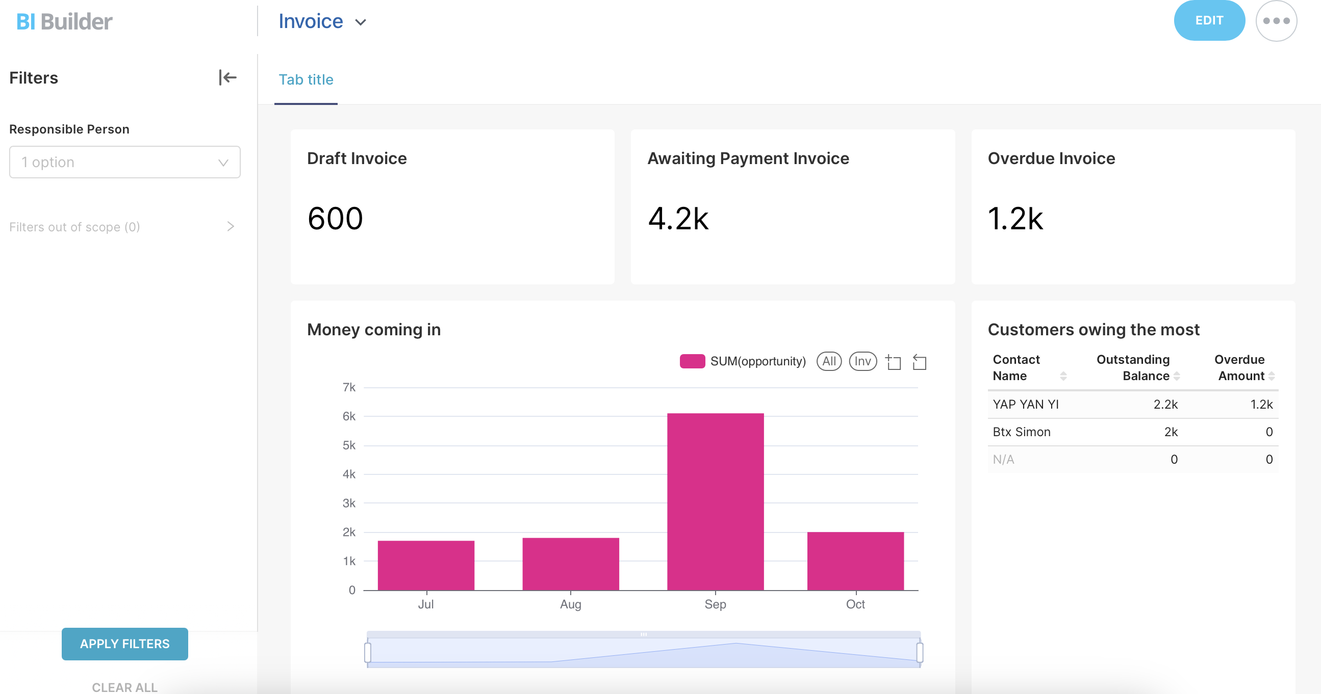Toggle SUM(opportunity) legend series
1321x694 pixels.
(x=742, y=361)
